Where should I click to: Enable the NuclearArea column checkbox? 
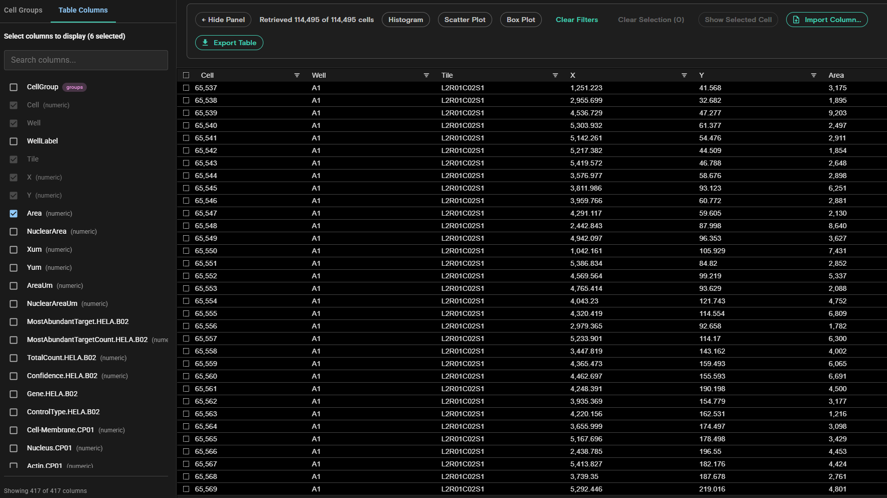[14, 232]
